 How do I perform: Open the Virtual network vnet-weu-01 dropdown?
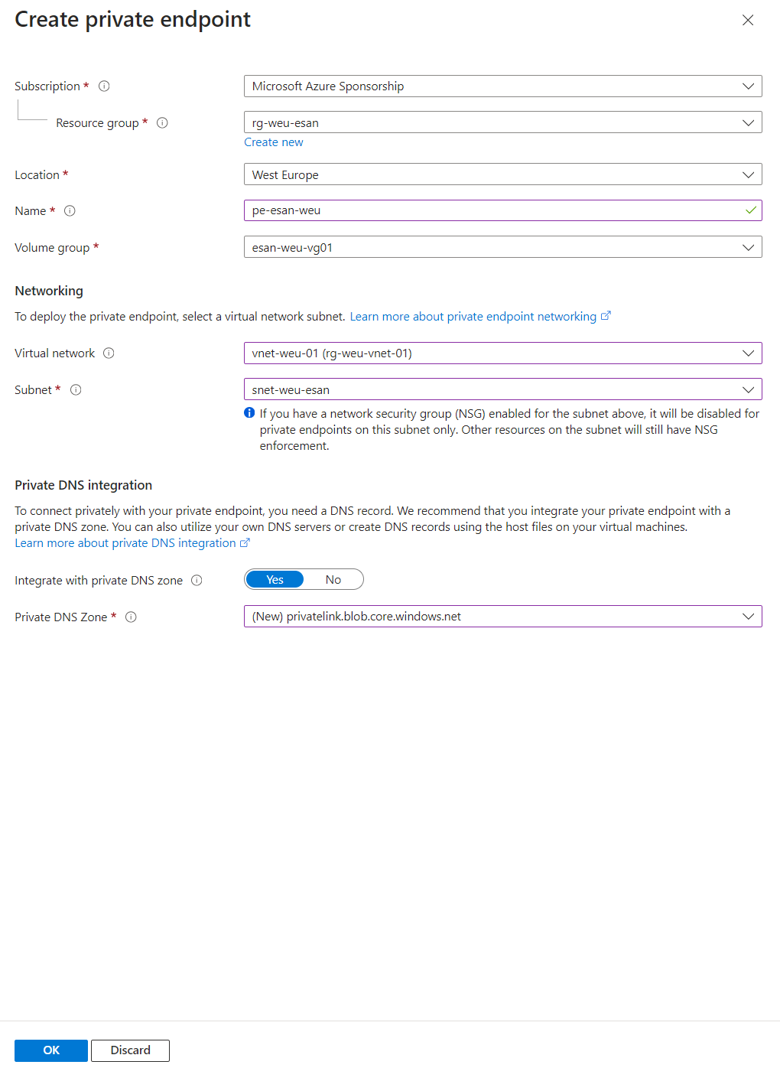502,353
